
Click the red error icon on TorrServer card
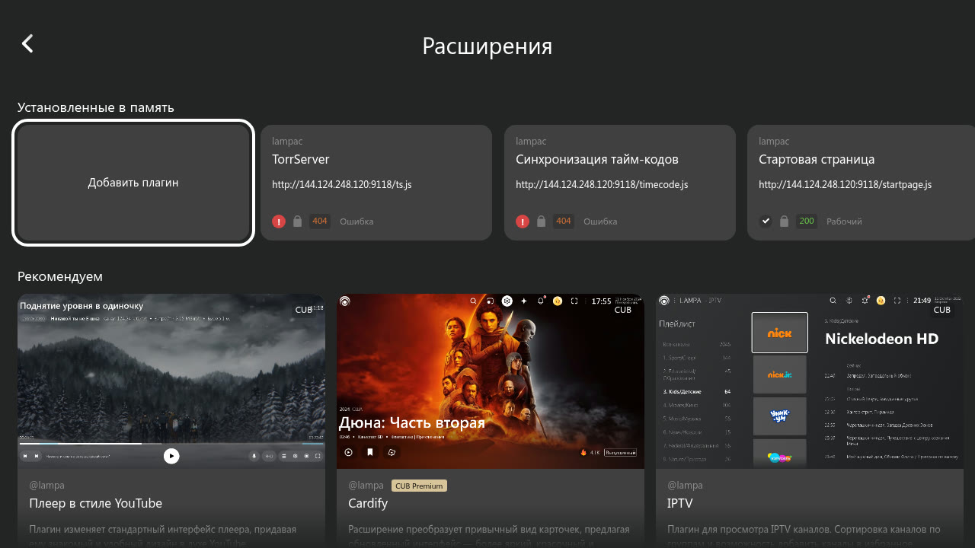point(279,221)
